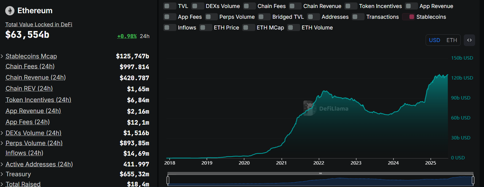Click the Total Value Locked in DeFi label

click(39, 25)
